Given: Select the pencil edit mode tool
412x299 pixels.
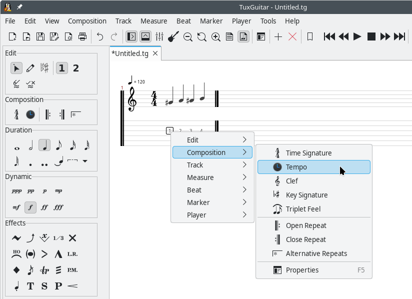Looking at the screenshot, I should 30,68.
